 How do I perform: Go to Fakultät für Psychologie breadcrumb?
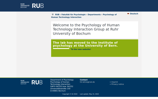point(73,15)
